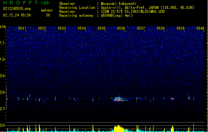The image size is (208, 132).
Task: Click the 0.7 frequency axis label
Action: point(3,109)
